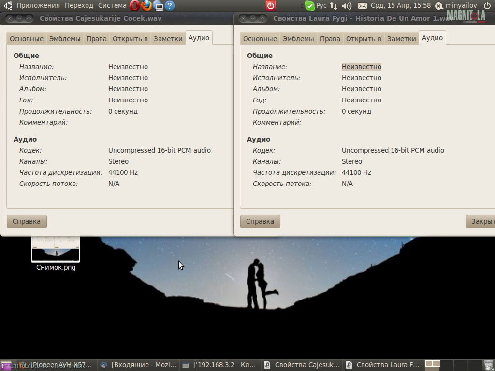
Task: Switch to Права tab in Laura Fygi properties
Action: point(330,39)
